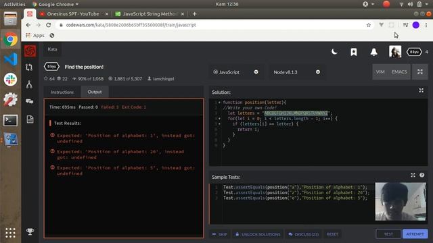Go back in Chrome
Viewport: 433px width, 243px height.
pos(28,25)
